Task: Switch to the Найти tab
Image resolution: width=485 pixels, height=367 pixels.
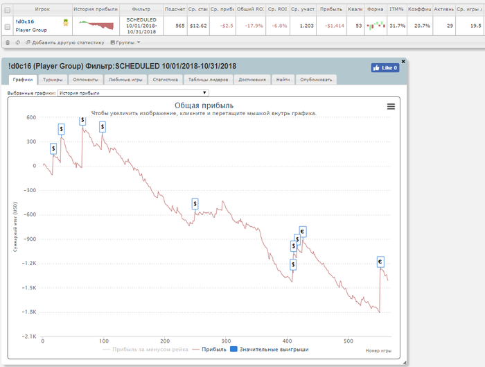Action: coord(283,80)
